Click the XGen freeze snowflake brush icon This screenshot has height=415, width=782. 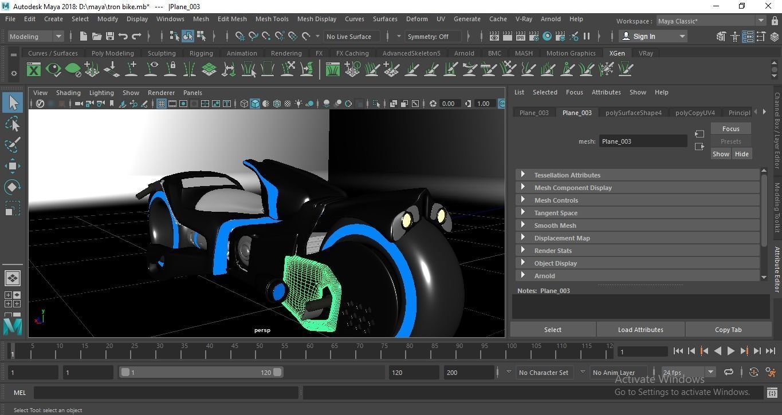coord(606,70)
